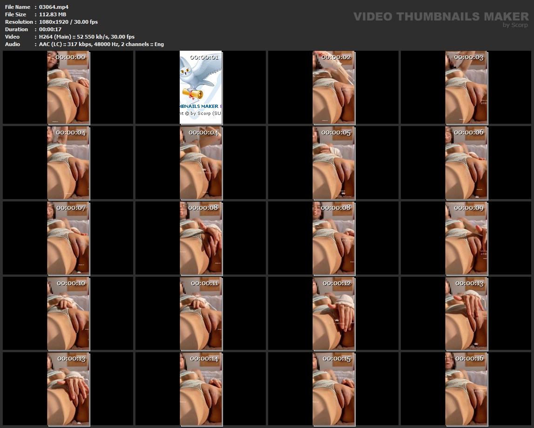Open the frame labeled 00:00:09
This screenshot has height=428, width=534.
(x=466, y=238)
